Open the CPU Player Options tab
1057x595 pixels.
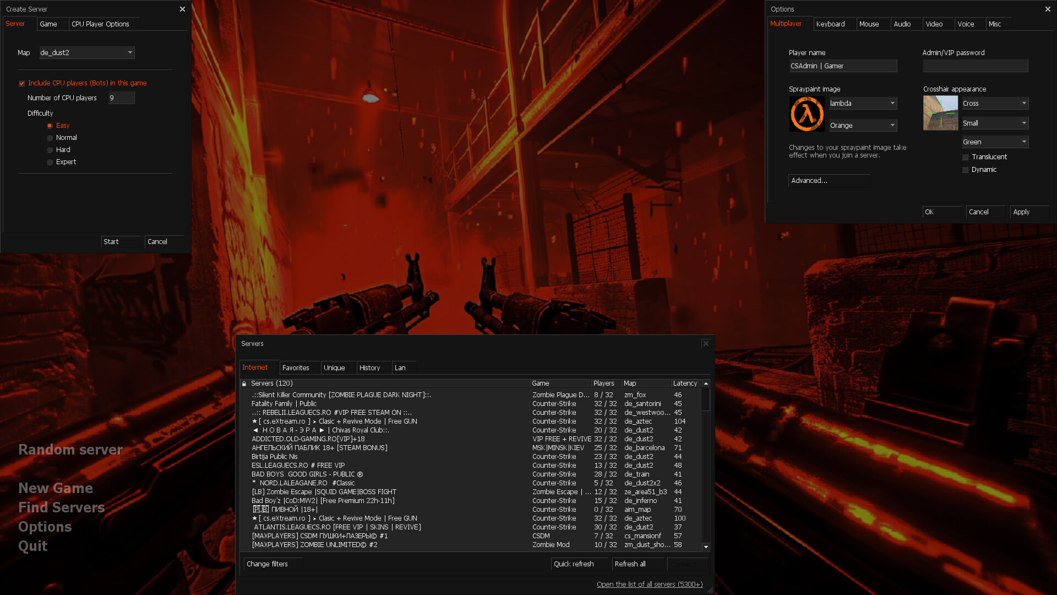pyautogui.click(x=100, y=24)
